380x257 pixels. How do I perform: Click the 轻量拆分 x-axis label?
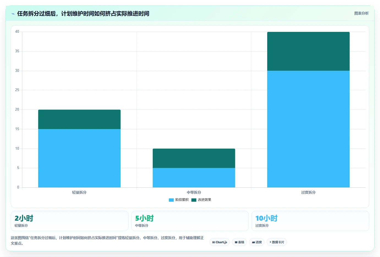pos(79,192)
